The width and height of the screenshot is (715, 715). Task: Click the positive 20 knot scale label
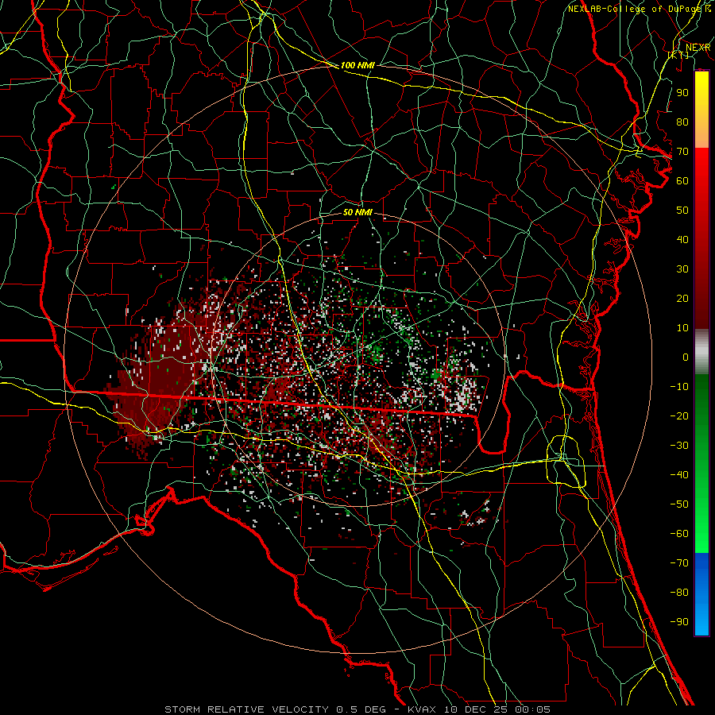click(682, 298)
